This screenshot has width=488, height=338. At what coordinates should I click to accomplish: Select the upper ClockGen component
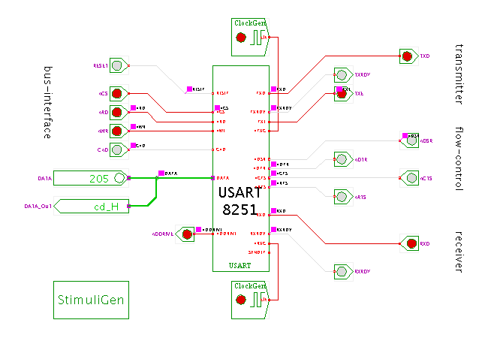[250, 37]
